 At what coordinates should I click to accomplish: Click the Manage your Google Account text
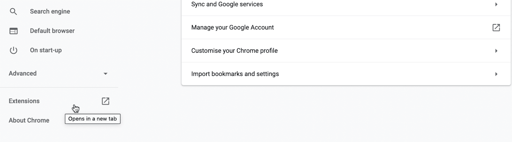[x=232, y=28]
